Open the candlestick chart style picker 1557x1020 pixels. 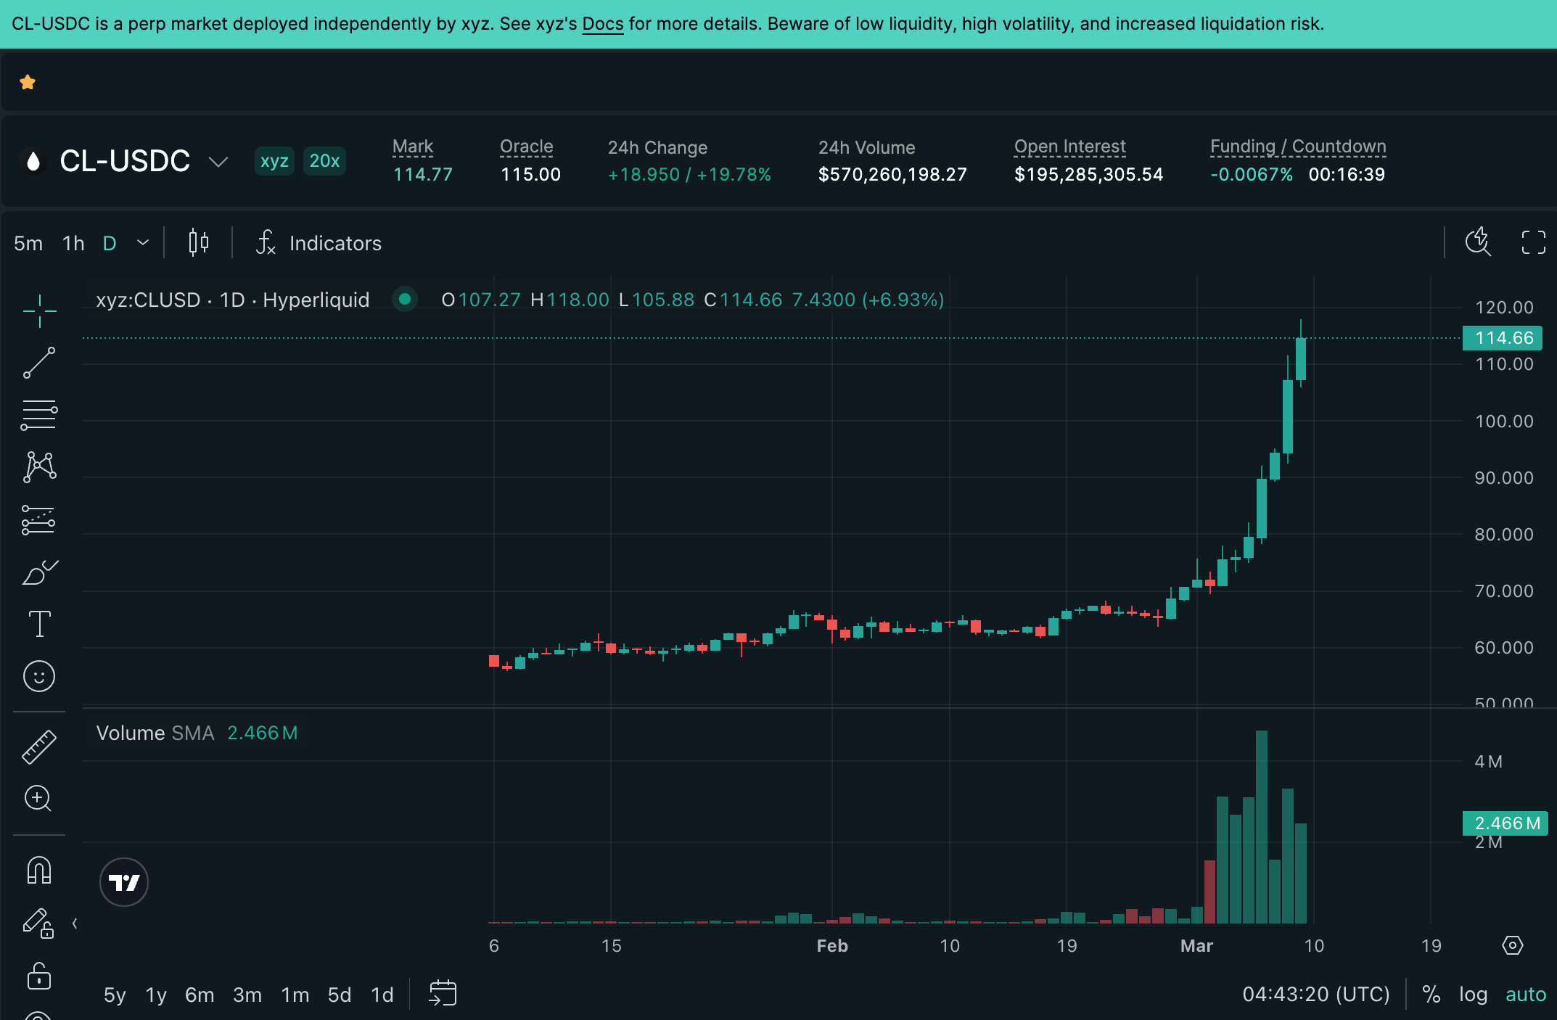pos(198,242)
